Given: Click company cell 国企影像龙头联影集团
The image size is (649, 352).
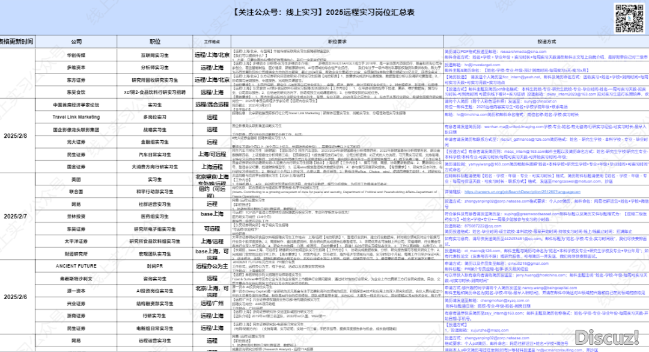Looking at the screenshot, I should point(76,130).
